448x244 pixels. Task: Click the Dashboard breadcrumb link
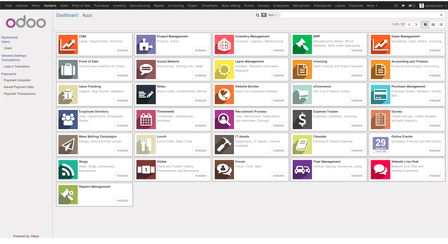pos(67,15)
